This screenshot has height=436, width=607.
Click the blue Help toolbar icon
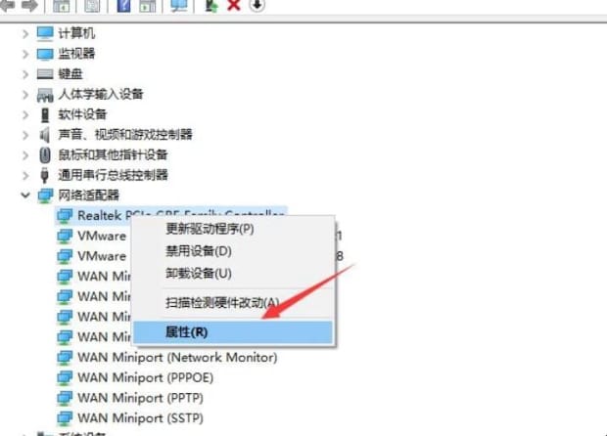coord(123,5)
